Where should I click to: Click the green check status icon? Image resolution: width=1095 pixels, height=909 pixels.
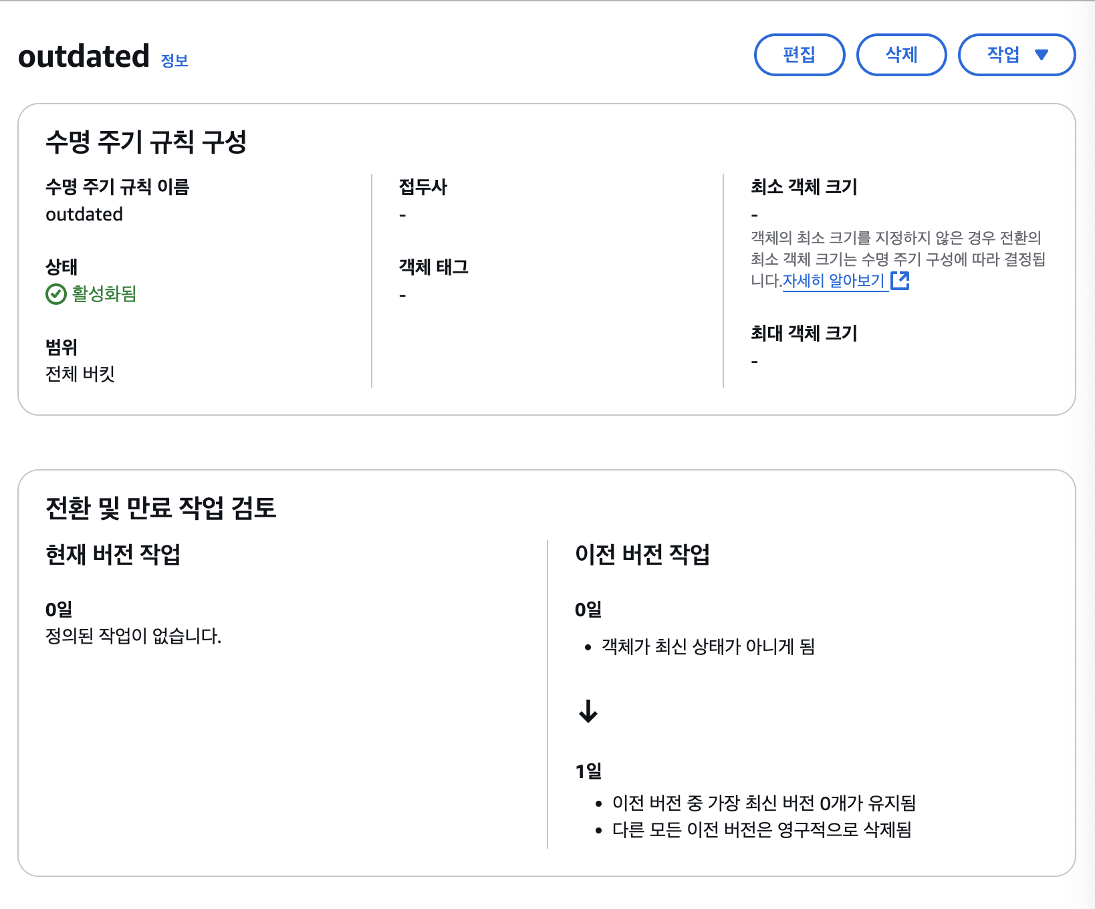[55, 294]
